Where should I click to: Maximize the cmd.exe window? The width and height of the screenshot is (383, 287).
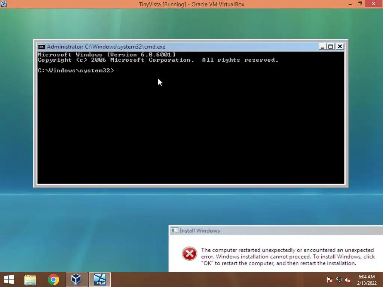(x=331, y=47)
